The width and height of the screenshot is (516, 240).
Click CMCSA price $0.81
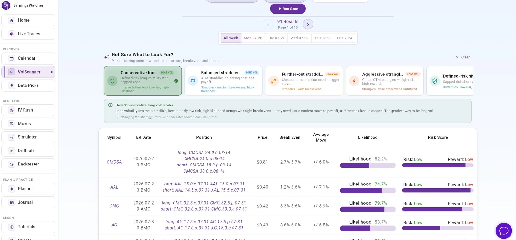[x=263, y=162]
